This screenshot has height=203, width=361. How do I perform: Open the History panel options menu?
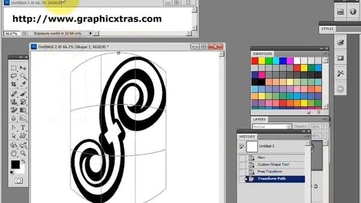coord(307,136)
